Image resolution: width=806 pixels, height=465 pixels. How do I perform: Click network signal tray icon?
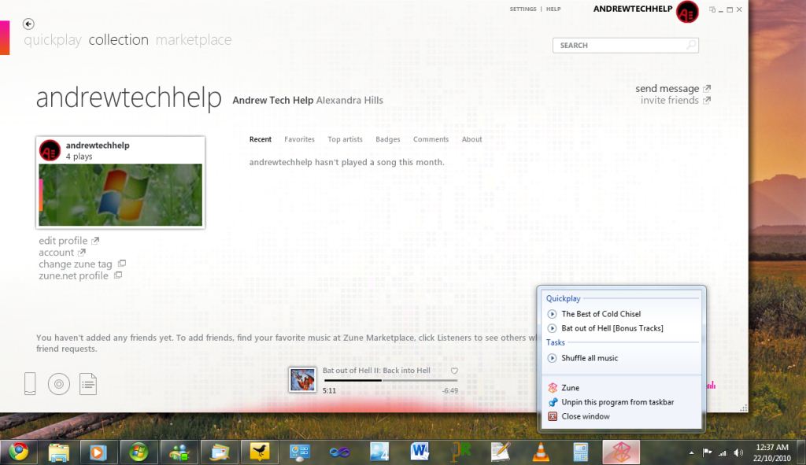click(x=723, y=452)
